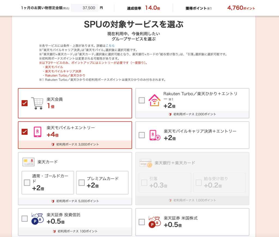Click the 楽天カード section title

pyautogui.click(x=47, y=162)
